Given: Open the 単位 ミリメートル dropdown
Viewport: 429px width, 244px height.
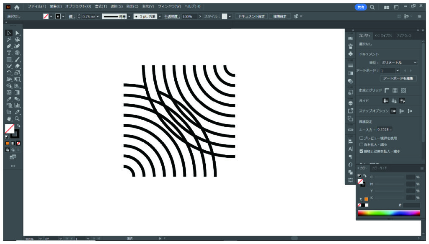Looking at the screenshot, I should click(399, 63).
